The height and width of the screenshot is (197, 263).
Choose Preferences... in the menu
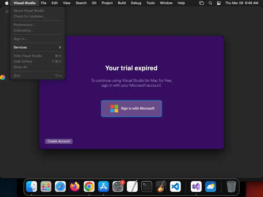(x=37, y=25)
